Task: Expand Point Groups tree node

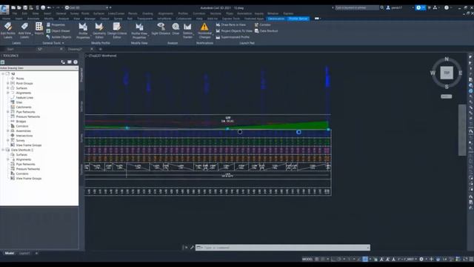Action: point(8,83)
